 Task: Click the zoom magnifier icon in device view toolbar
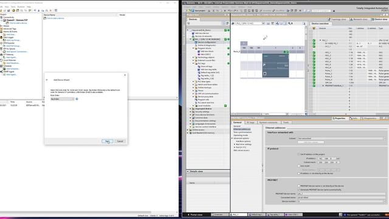289,23
